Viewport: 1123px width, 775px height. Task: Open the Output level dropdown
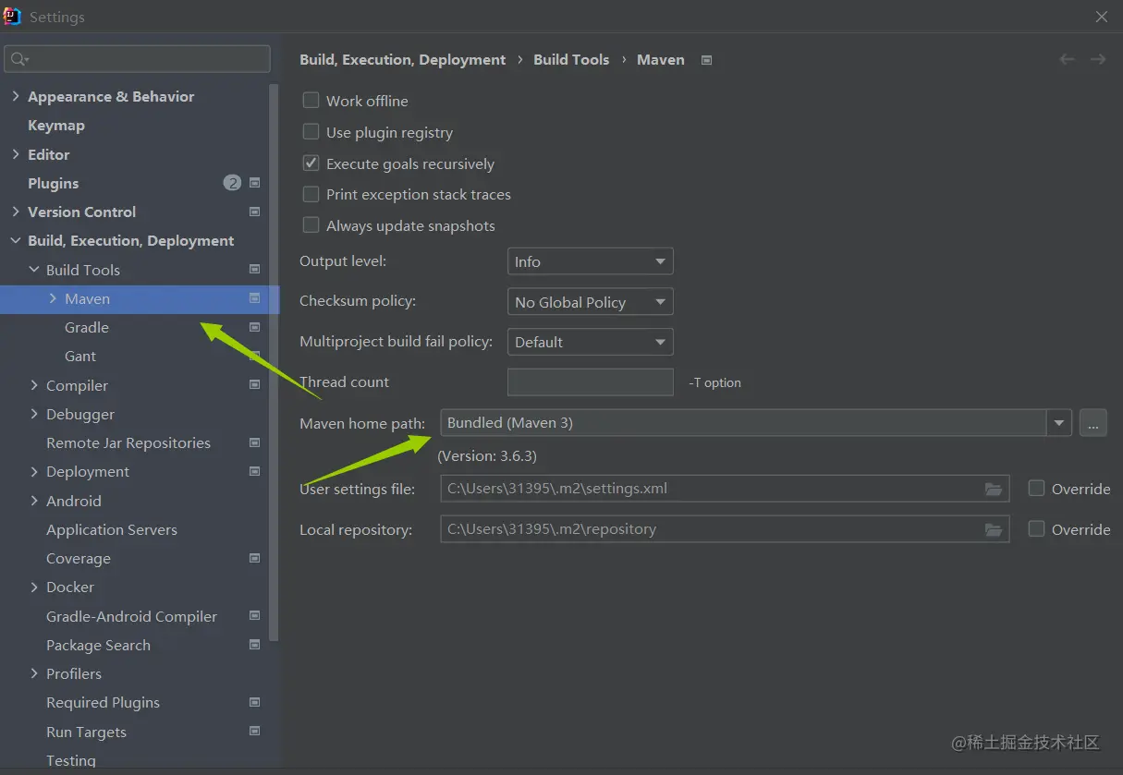590,261
